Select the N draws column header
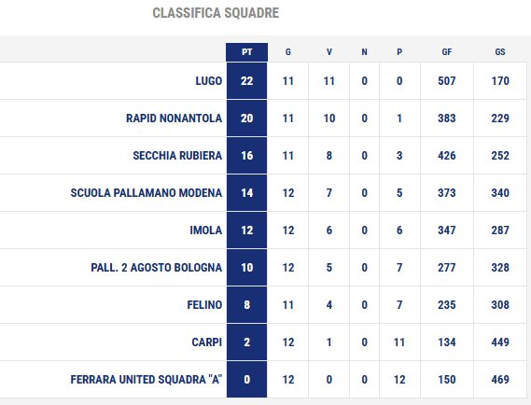 tap(364, 52)
